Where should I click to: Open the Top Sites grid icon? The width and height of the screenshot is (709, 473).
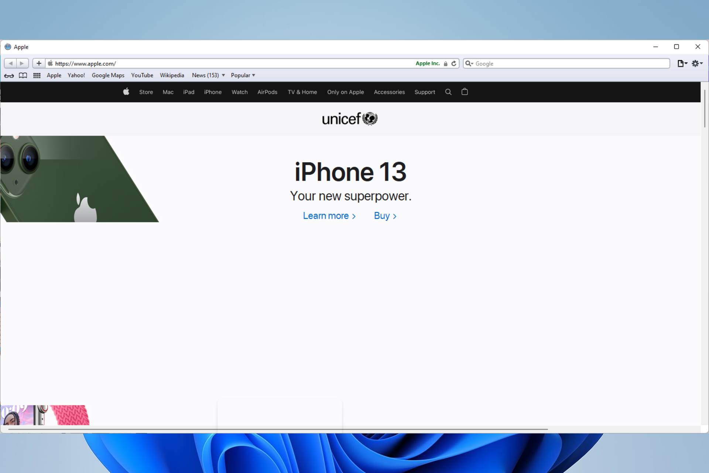pyautogui.click(x=37, y=76)
